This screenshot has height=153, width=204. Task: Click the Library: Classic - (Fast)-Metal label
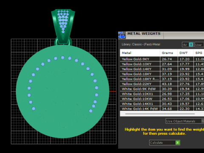pyautogui.click(x=141, y=44)
